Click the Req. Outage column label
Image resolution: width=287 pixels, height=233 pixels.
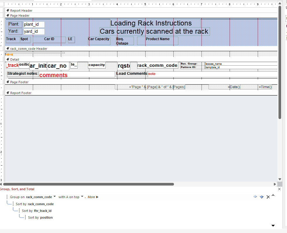click(125, 41)
